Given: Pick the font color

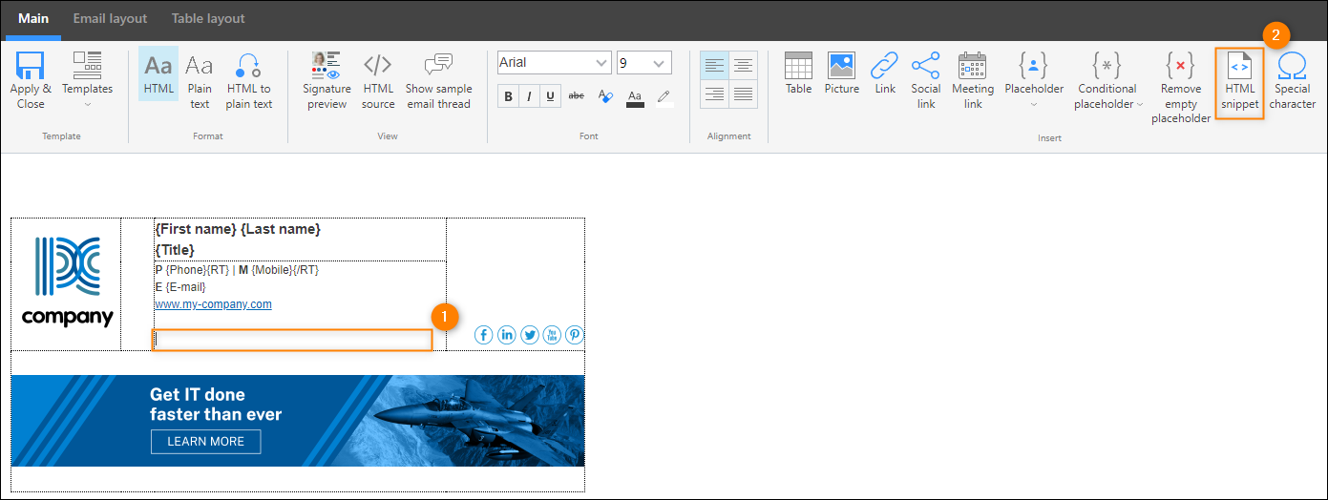Looking at the screenshot, I should (x=635, y=96).
